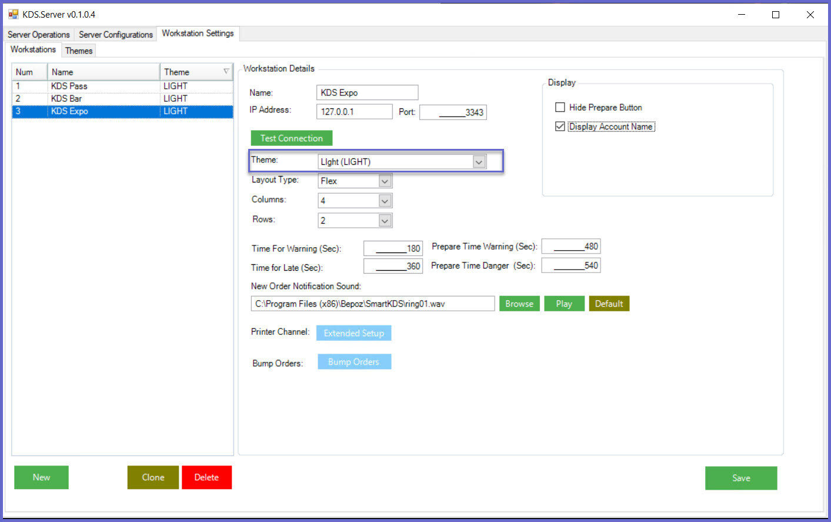Open the Columns dropdown
The height and width of the screenshot is (522, 831).
click(385, 201)
